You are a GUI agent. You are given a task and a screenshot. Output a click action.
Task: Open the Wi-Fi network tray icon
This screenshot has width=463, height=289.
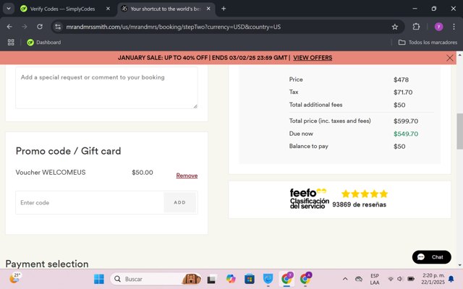point(391,279)
